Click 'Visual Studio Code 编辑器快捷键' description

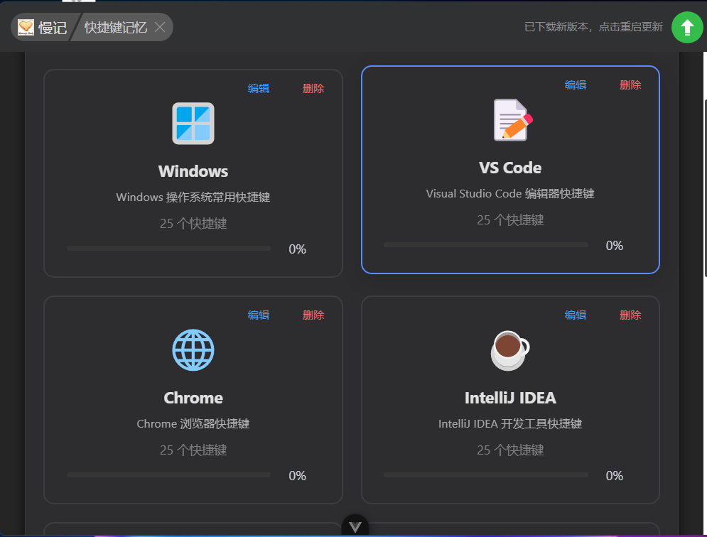[x=510, y=193]
